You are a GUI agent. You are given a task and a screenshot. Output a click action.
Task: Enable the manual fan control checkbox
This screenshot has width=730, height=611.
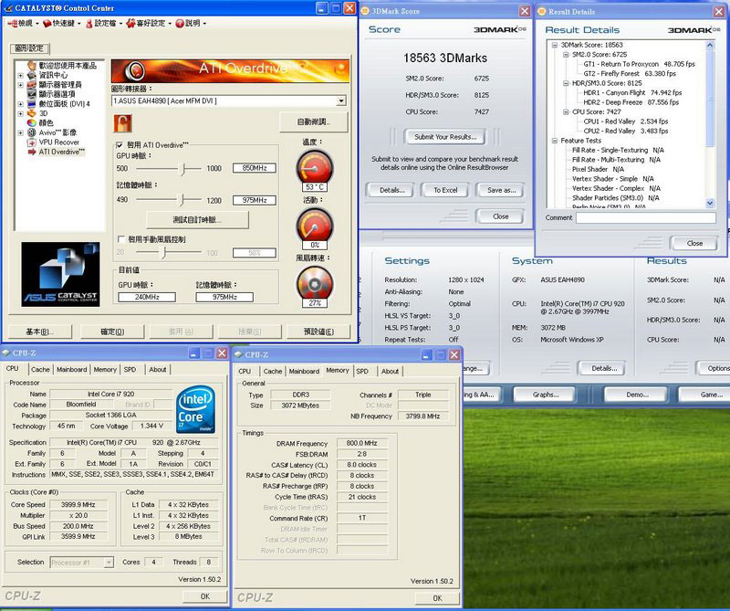tap(120, 239)
